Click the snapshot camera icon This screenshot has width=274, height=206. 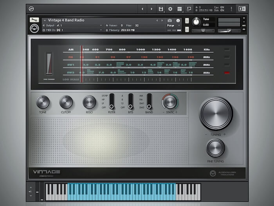[169, 20]
